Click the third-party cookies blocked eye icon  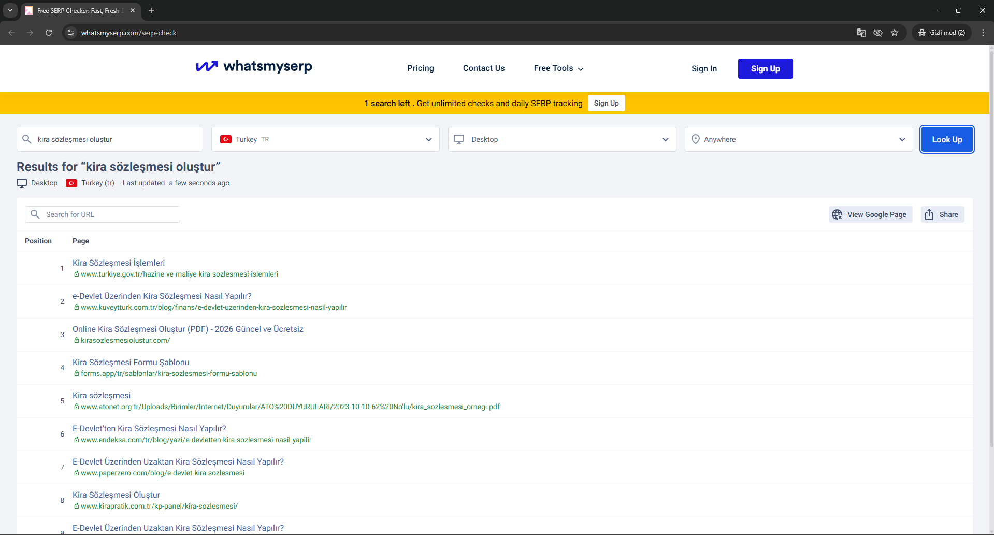(878, 33)
